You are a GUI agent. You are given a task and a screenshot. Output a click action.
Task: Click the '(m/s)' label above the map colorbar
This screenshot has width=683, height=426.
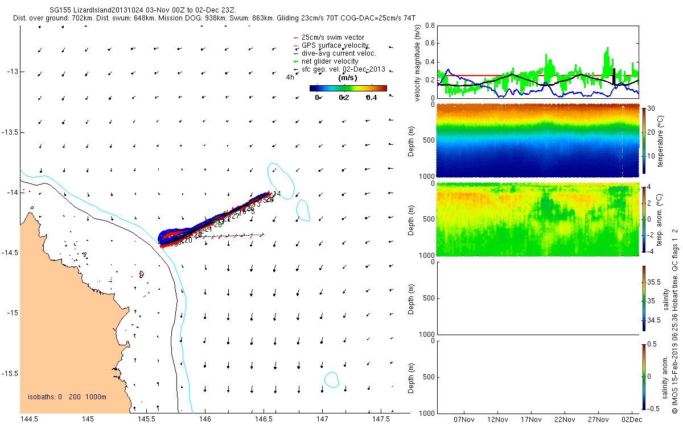tap(348, 78)
